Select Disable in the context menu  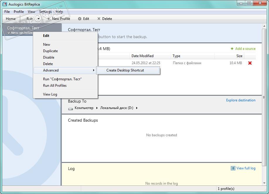tap(65, 57)
